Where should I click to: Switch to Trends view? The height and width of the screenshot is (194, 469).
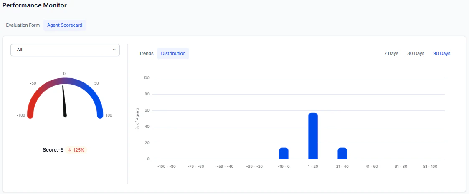(x=146, y=53)
